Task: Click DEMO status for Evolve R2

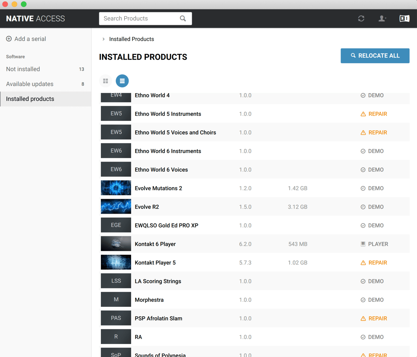Action: click(x=372, y=207)
